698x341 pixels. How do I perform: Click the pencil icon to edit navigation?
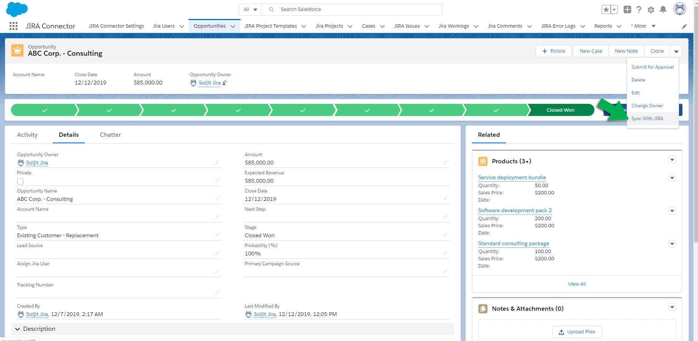tap(684, 26)
